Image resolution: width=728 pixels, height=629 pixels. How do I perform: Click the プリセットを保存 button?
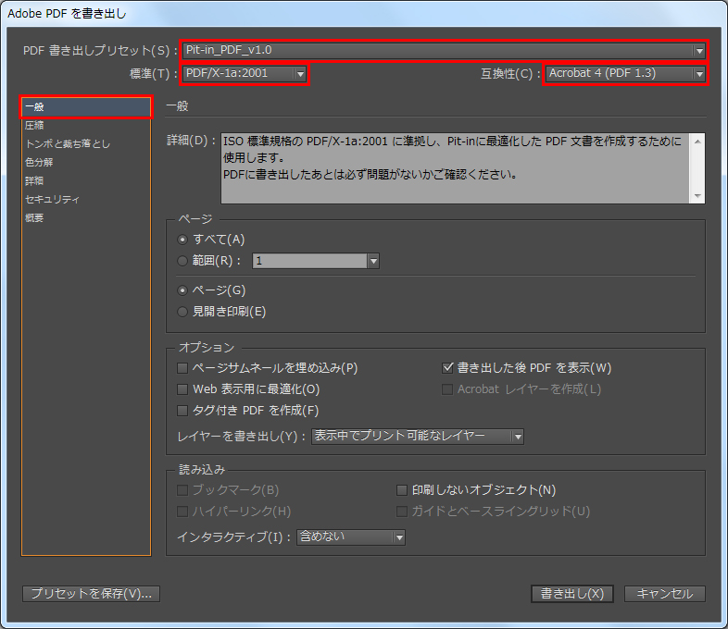91,594
